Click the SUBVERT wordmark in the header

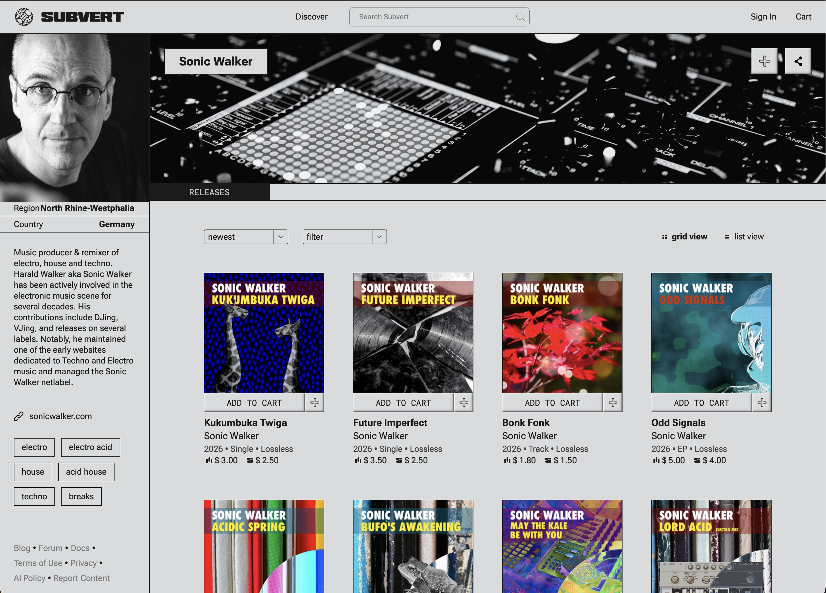82,17
